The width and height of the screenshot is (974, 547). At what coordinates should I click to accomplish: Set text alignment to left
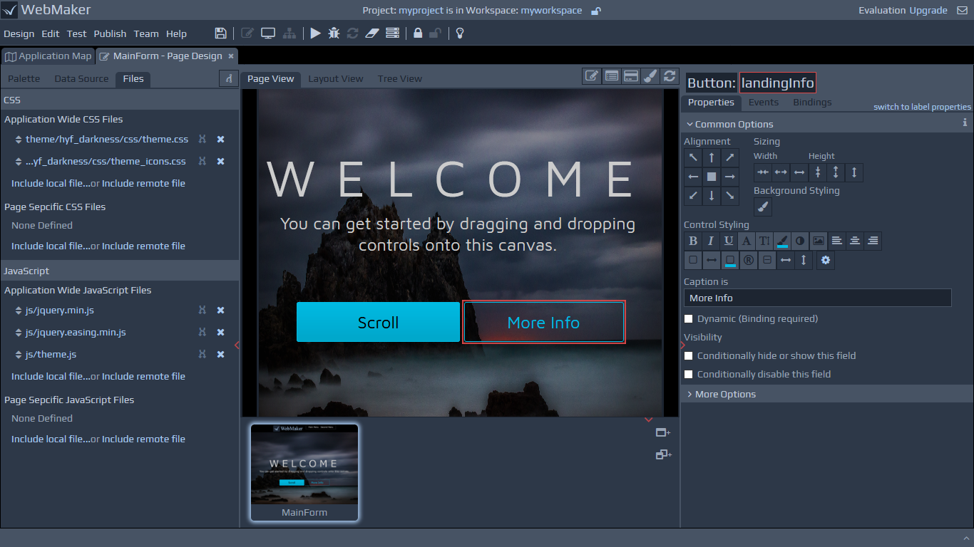[x=837, y=241]
